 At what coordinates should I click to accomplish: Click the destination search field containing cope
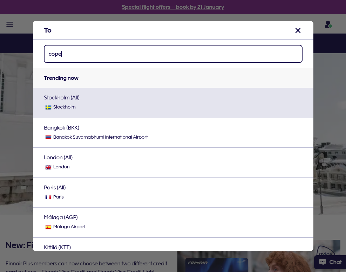coord(173,54)
